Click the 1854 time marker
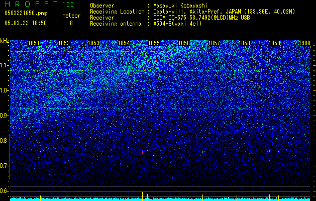This screenshot has height=201, width=316. pos(124,43)
